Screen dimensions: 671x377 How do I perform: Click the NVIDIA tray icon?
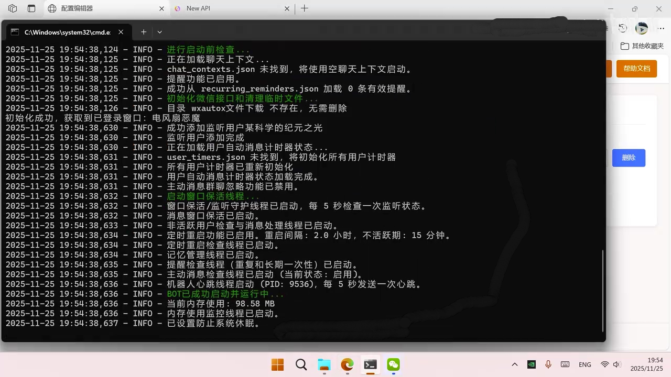[531, 364]
